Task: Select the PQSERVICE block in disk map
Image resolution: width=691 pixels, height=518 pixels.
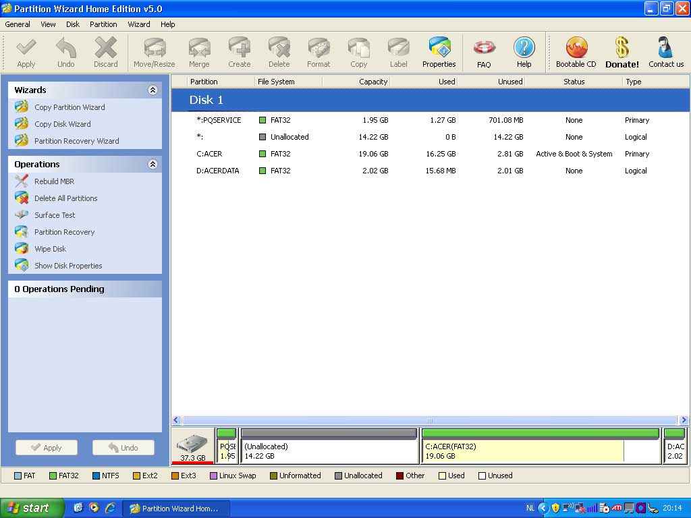Action: point(227,446)
